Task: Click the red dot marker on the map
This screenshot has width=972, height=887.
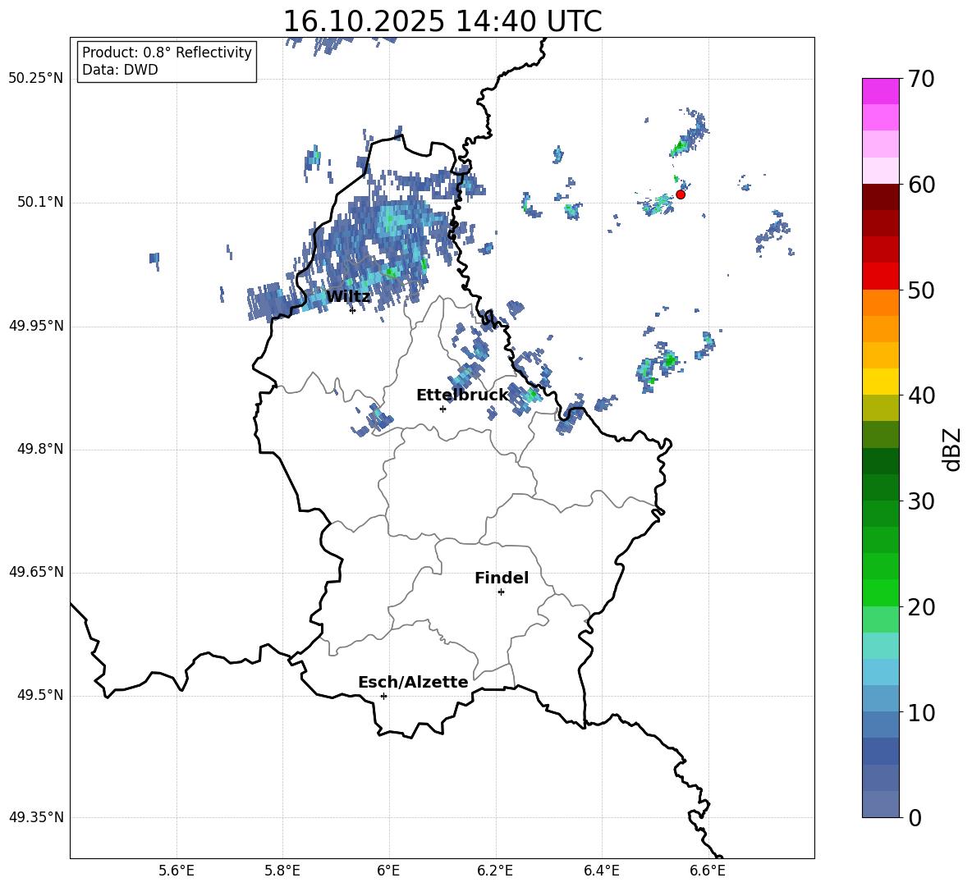Action: (680, 194)
